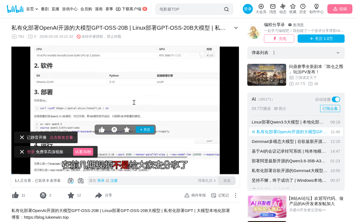Play the Linux部署Qwen3.5大模型 playlist item
The height and width of the screenshot is (222, 356).
click(x=296, y=122)
